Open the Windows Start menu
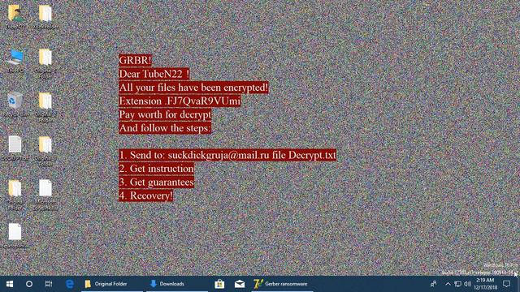The height and width of the screenshot is (292, 520). [x=10, y=284]
